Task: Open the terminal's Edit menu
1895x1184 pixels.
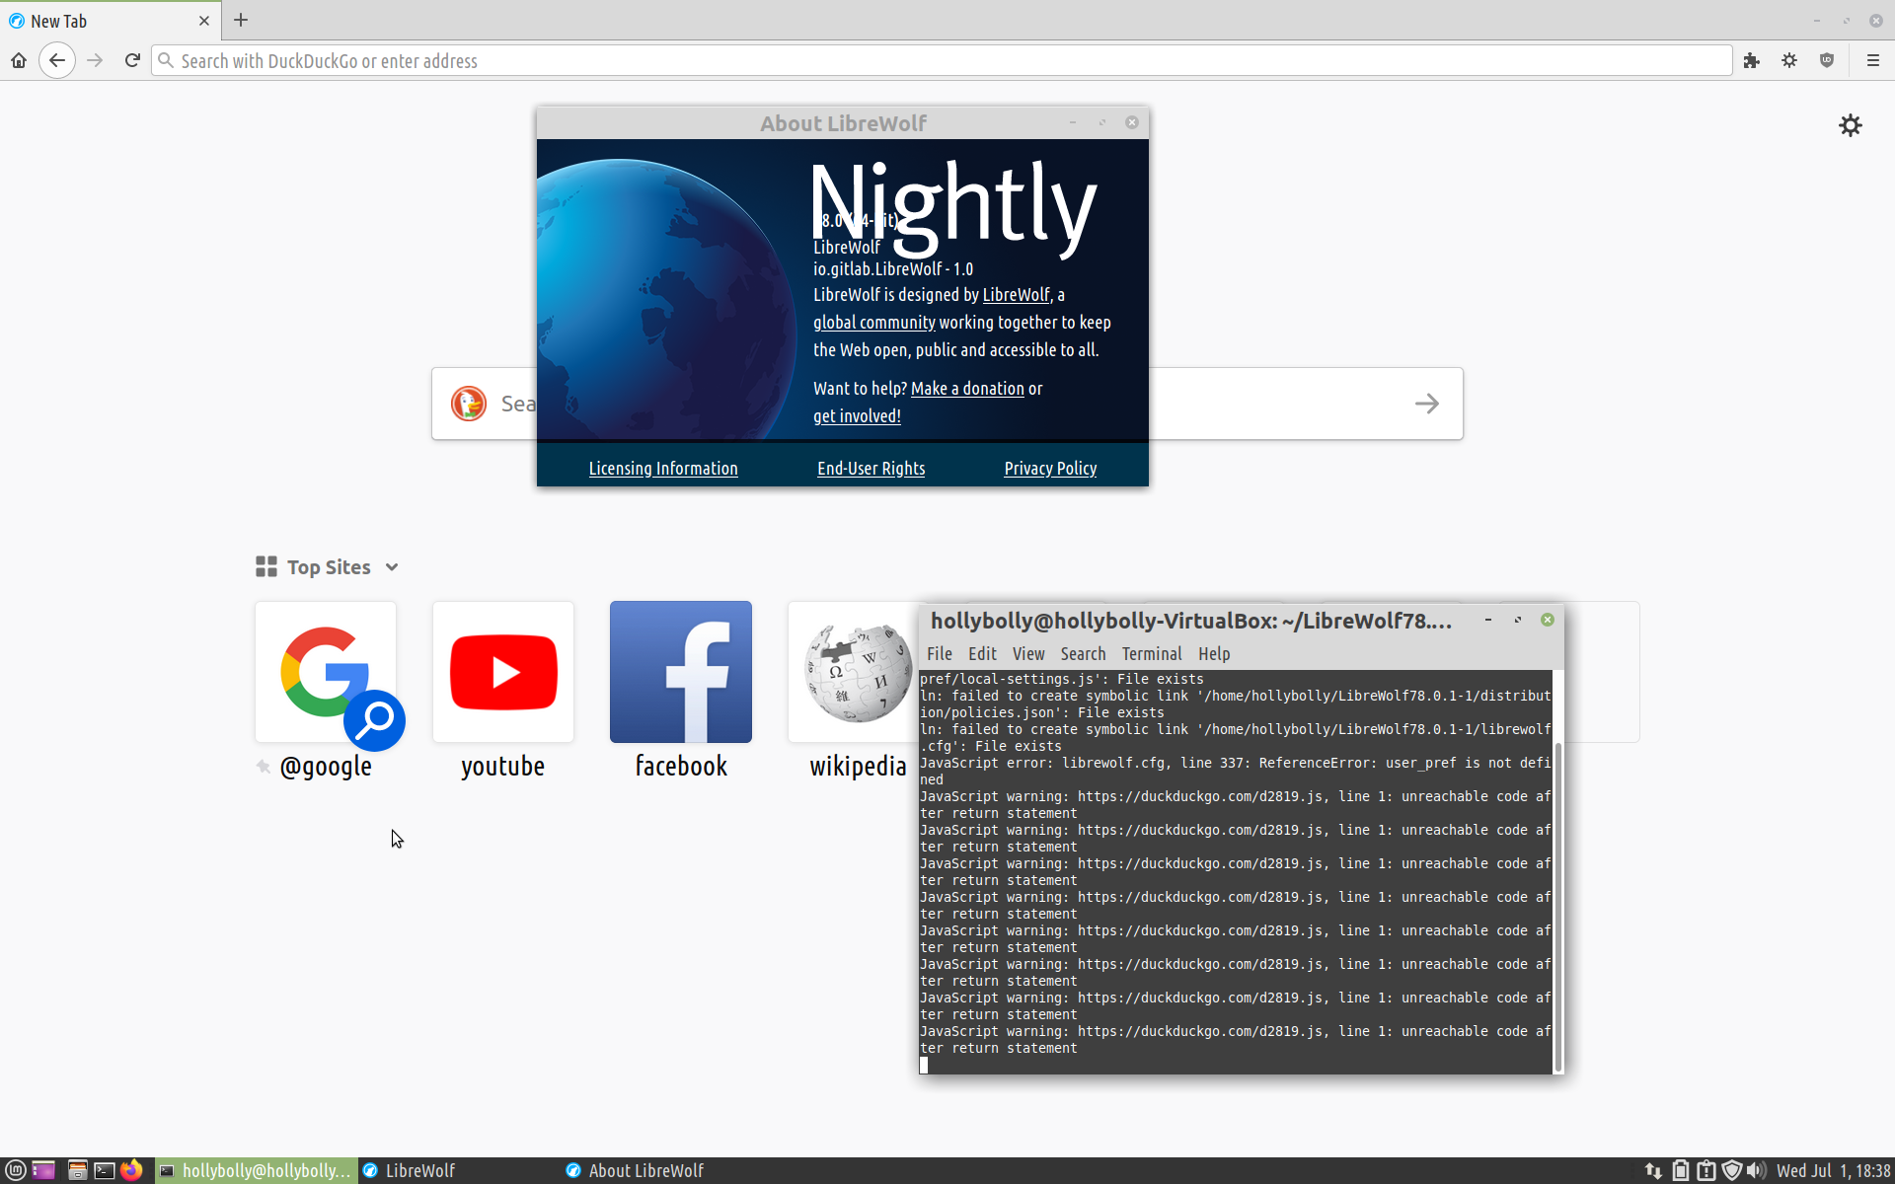Action: 982,654
